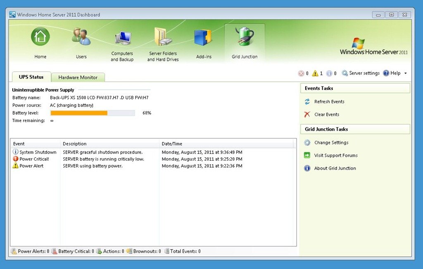Maximize the Dashboard window
This screenshot has height=269, width=423.
click(x=392, y=14)
